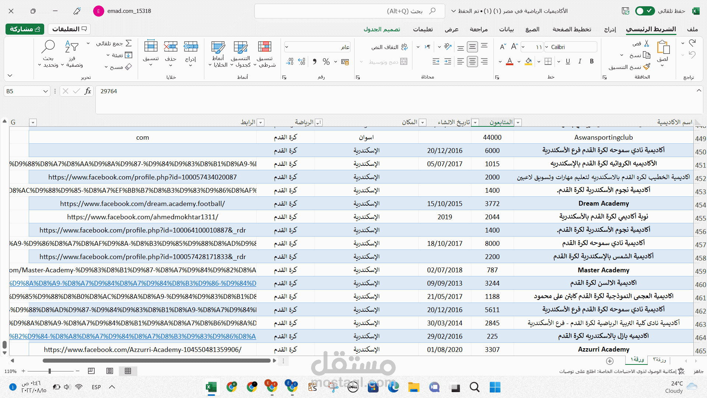Open the number format dropdown
Image resolution: width=707 pixels, height=398 pixels.
[x=287, y=47]
